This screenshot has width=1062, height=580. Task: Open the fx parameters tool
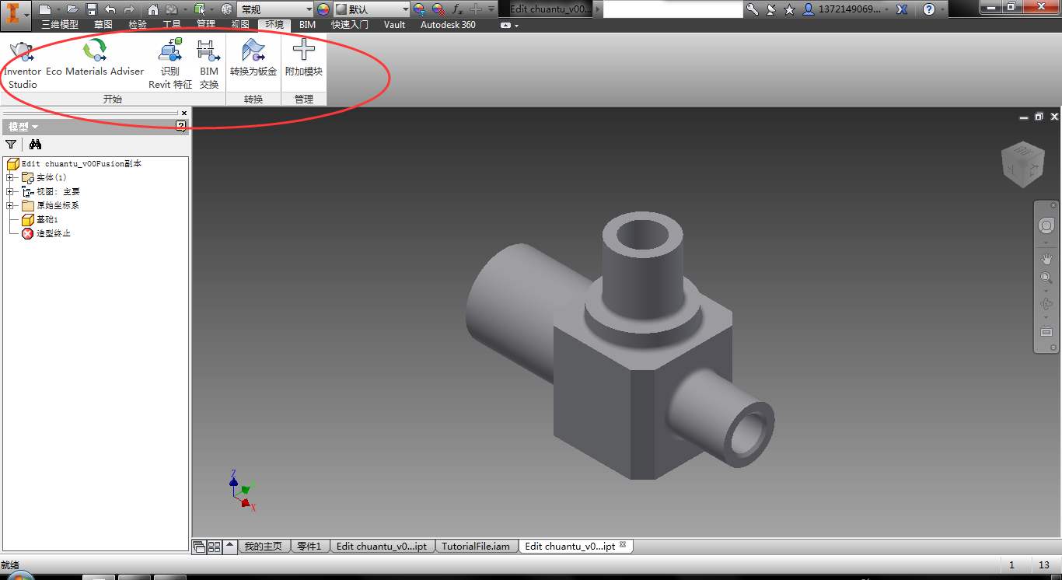457,9
